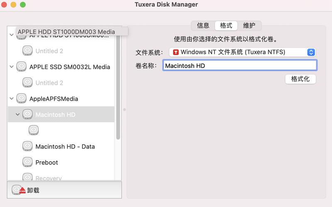This screenshot has width=332, height=207.
Task: Open the 维护 tab
Action: click(x=249, y=26)
